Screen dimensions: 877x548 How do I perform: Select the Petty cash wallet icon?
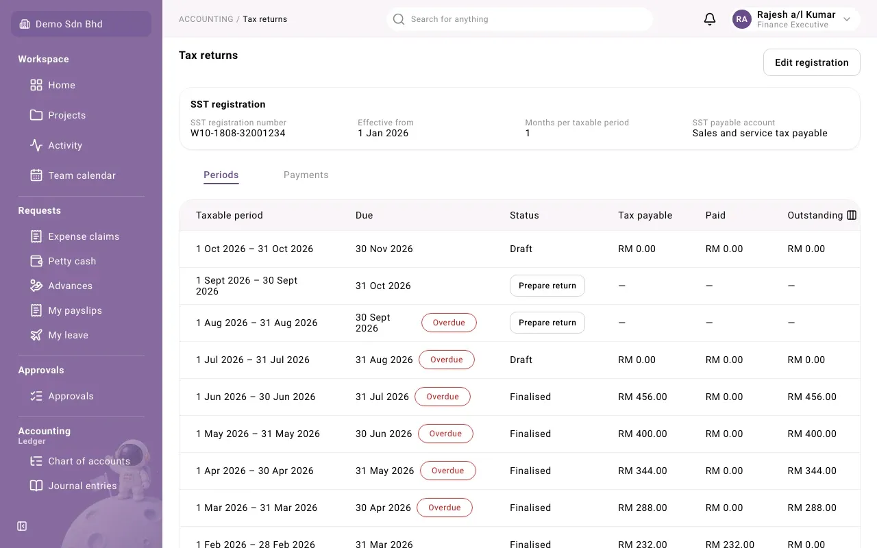click(36, 261)
